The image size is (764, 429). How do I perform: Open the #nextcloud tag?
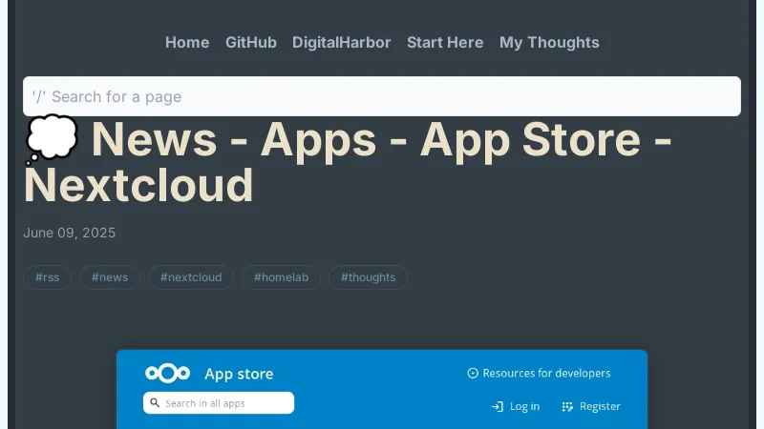click(x=191, y=277)
